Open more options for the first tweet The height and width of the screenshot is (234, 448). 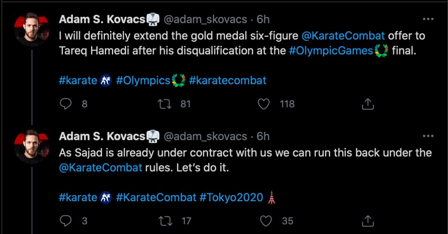(428, 19)
